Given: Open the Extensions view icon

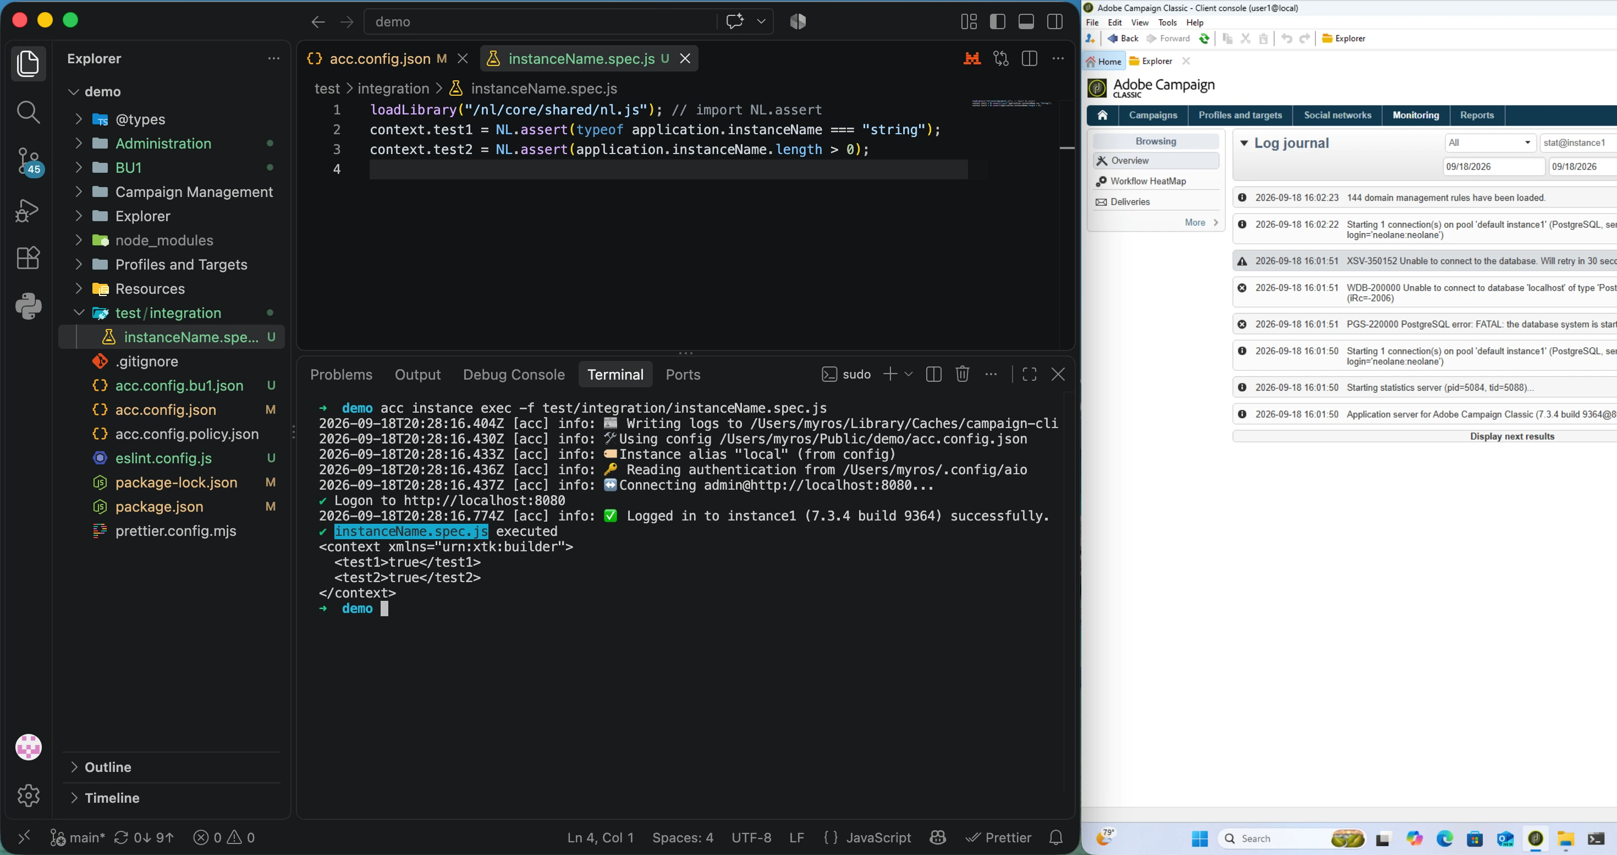Looking at the screenshot, I should pyautogui.click(x=28, y=257).
